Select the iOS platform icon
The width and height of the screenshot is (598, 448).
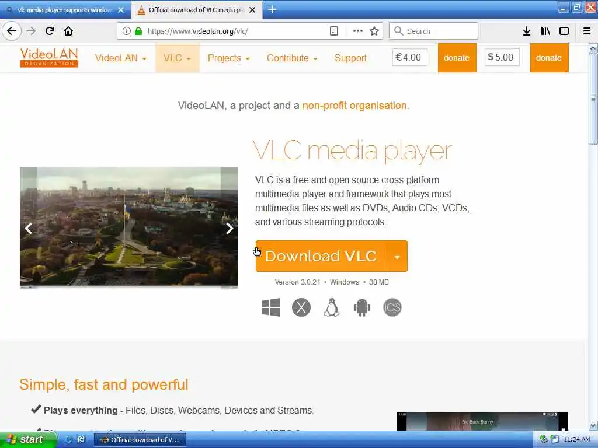click(x=392, y=307)
